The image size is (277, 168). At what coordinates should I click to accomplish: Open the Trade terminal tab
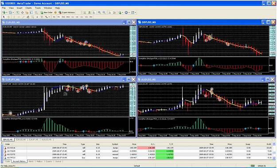pyautogui.click(x=8, y=161)
